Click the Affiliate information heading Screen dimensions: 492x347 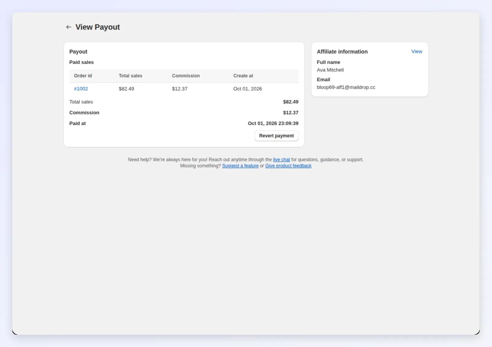(342, 52)
